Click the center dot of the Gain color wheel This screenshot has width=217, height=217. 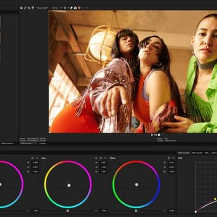pyautogui.click(x=69, y=185)
